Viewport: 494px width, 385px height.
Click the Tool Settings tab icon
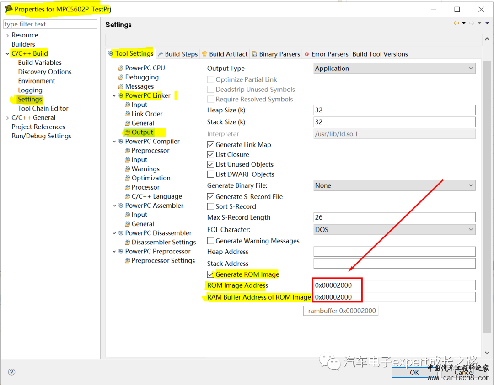[x=111, y=53]
